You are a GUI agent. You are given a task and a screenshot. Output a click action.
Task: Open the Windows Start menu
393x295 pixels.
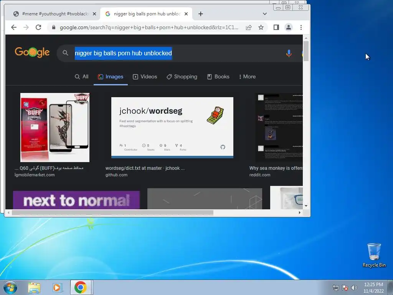(10, 287)
